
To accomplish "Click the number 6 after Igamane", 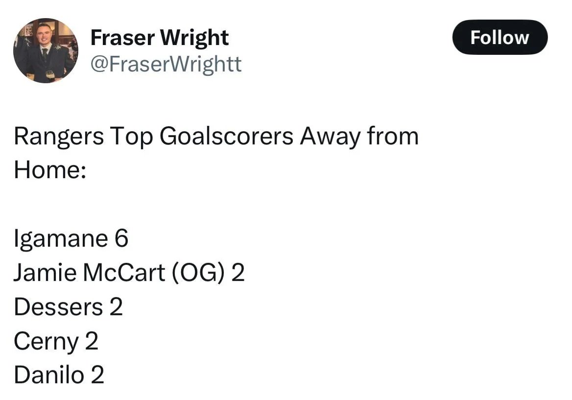I will [121, 238].
